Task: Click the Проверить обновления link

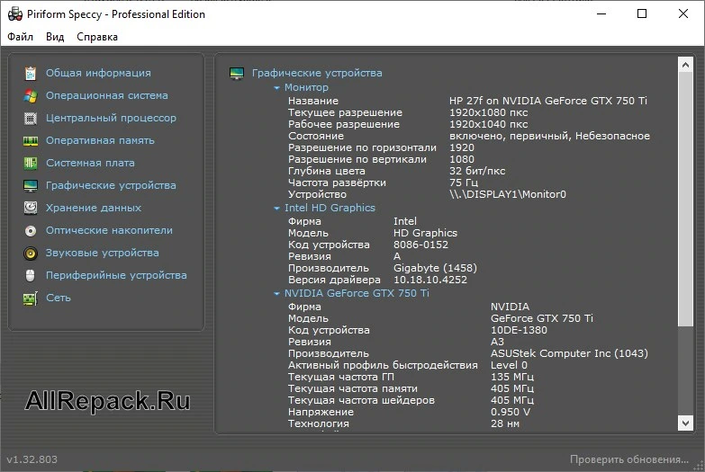Action: tap(629, 459)
